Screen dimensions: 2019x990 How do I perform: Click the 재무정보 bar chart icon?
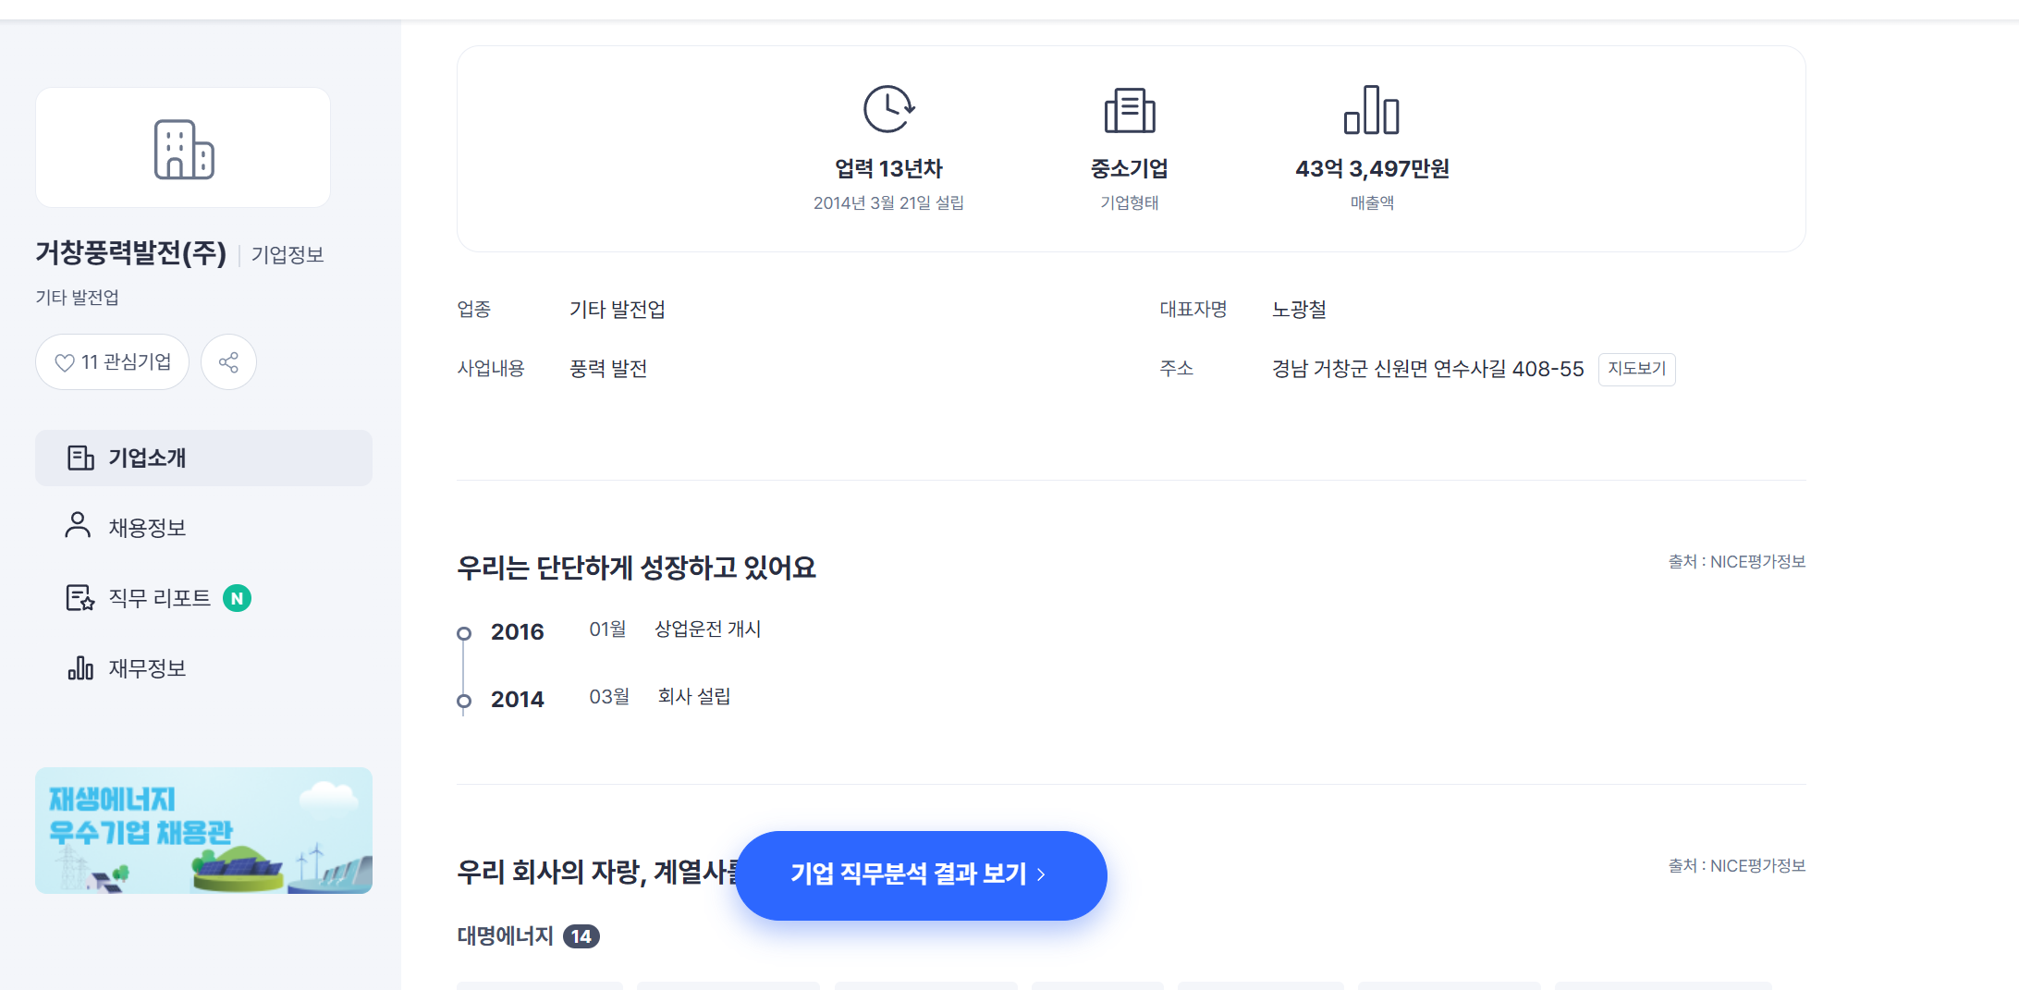pos(80,668)
